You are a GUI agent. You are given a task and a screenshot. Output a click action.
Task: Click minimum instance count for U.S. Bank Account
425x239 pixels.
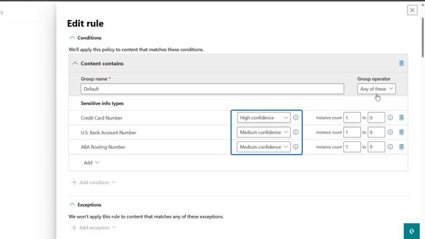click(352, 132)
